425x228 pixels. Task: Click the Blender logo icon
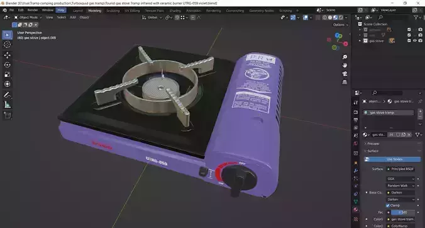click(x=4, y=10)
